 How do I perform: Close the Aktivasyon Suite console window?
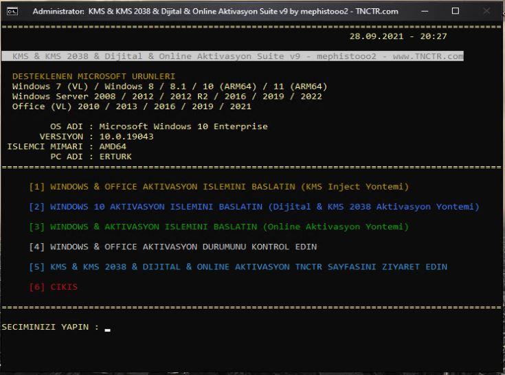point(486,11)
